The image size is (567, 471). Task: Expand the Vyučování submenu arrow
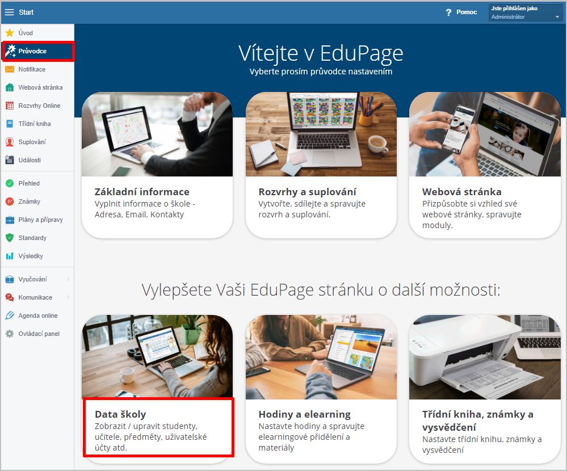coord(68,279)
